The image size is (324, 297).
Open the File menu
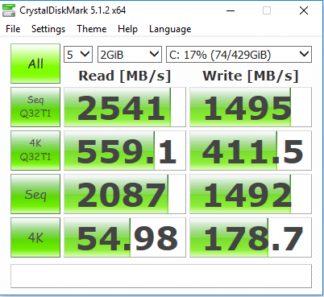click(x=13, y=29)
